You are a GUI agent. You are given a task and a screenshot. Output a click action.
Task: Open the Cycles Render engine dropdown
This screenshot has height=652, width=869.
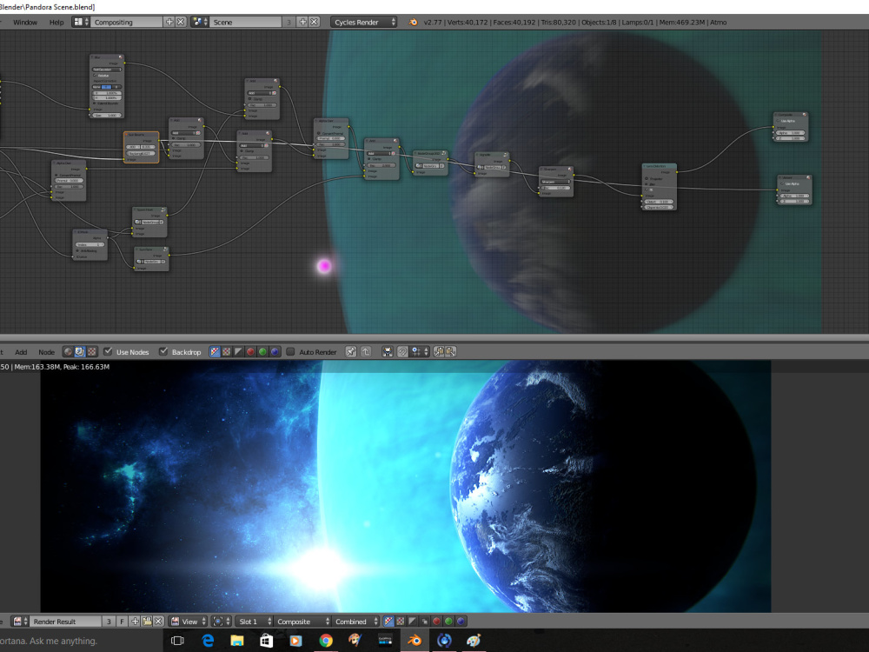pos(363,23)
